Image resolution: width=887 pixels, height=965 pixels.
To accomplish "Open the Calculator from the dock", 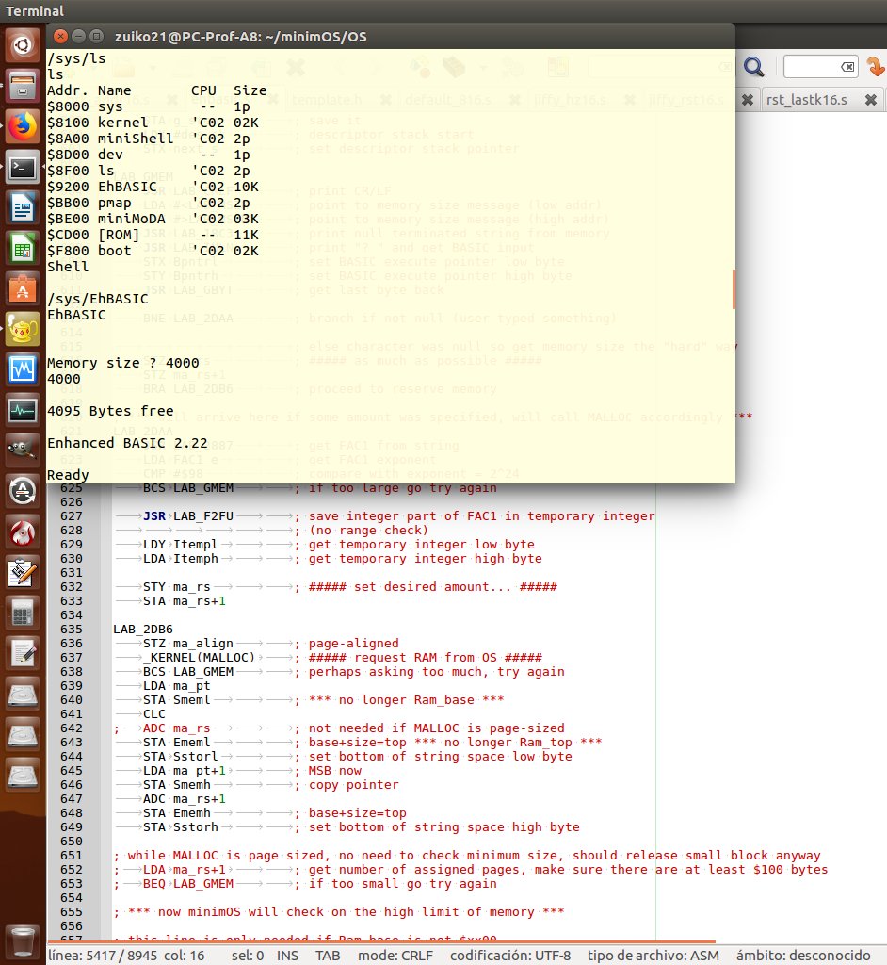I will tap(23, 613).
